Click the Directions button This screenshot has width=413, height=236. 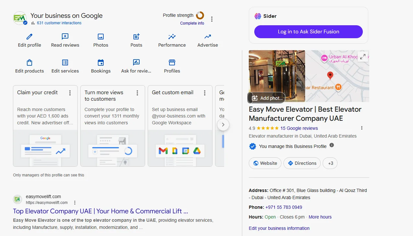tap(302, 163)
